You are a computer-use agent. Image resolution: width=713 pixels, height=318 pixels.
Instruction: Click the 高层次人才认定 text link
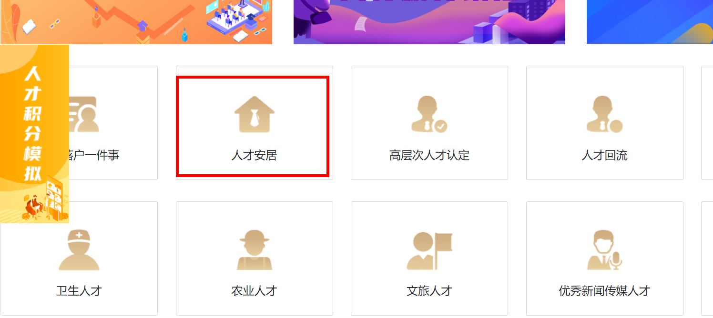(x=429, y=155)
